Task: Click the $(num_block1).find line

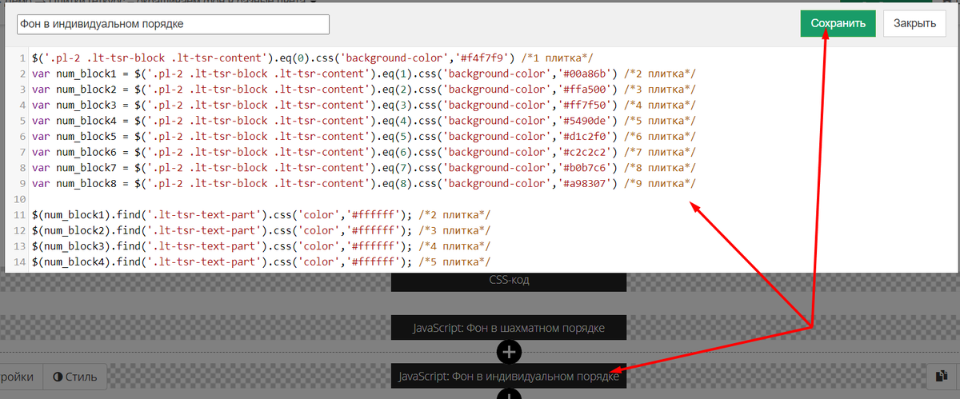Action: click(262, 215)
